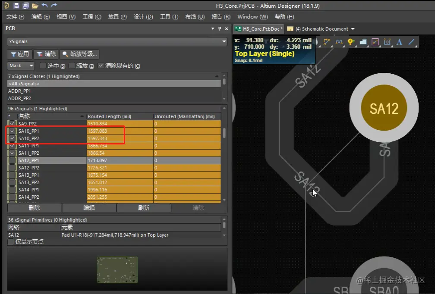The image size is (435, 294).
Task: Select the <All xSignals> class row
Action: 114,84
